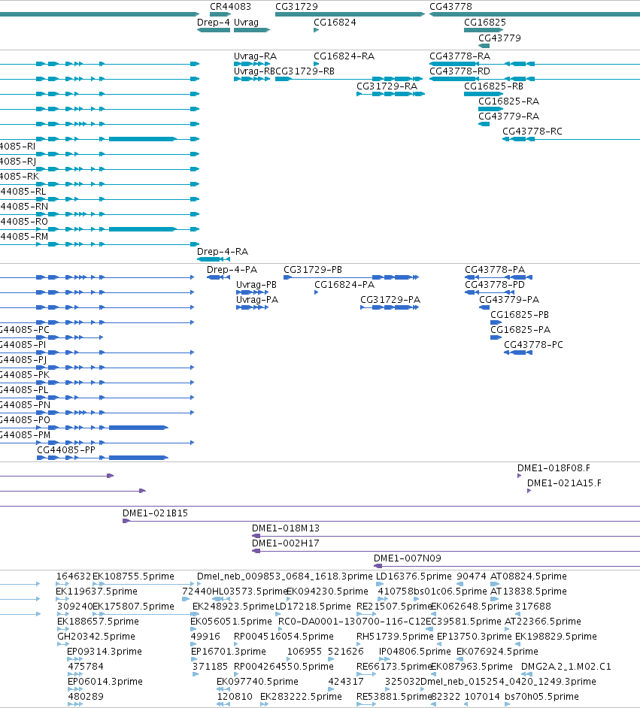Click EST DMG2A.2_1.M02.C1

pos(566,667)
